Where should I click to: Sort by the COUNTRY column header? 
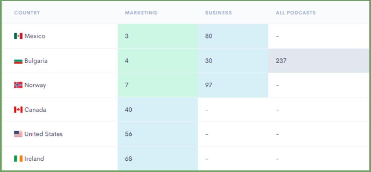coord(27,13)
